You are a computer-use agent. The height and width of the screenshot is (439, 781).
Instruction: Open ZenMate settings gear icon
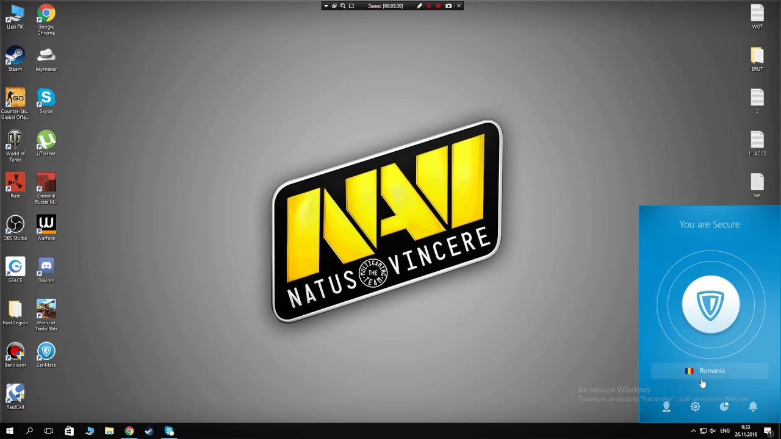pos(695,407)
